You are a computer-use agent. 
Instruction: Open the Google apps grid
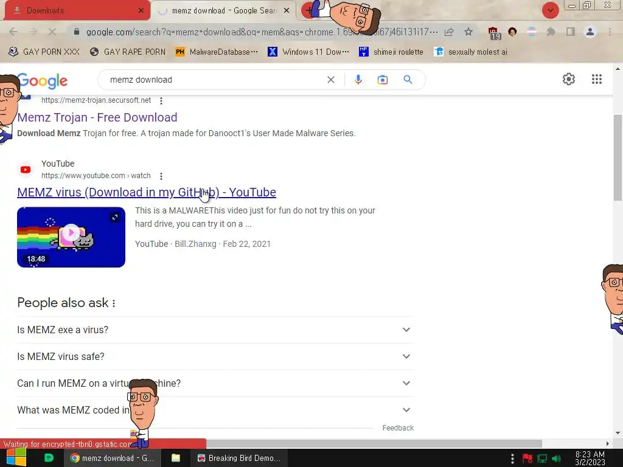point(596,79)
